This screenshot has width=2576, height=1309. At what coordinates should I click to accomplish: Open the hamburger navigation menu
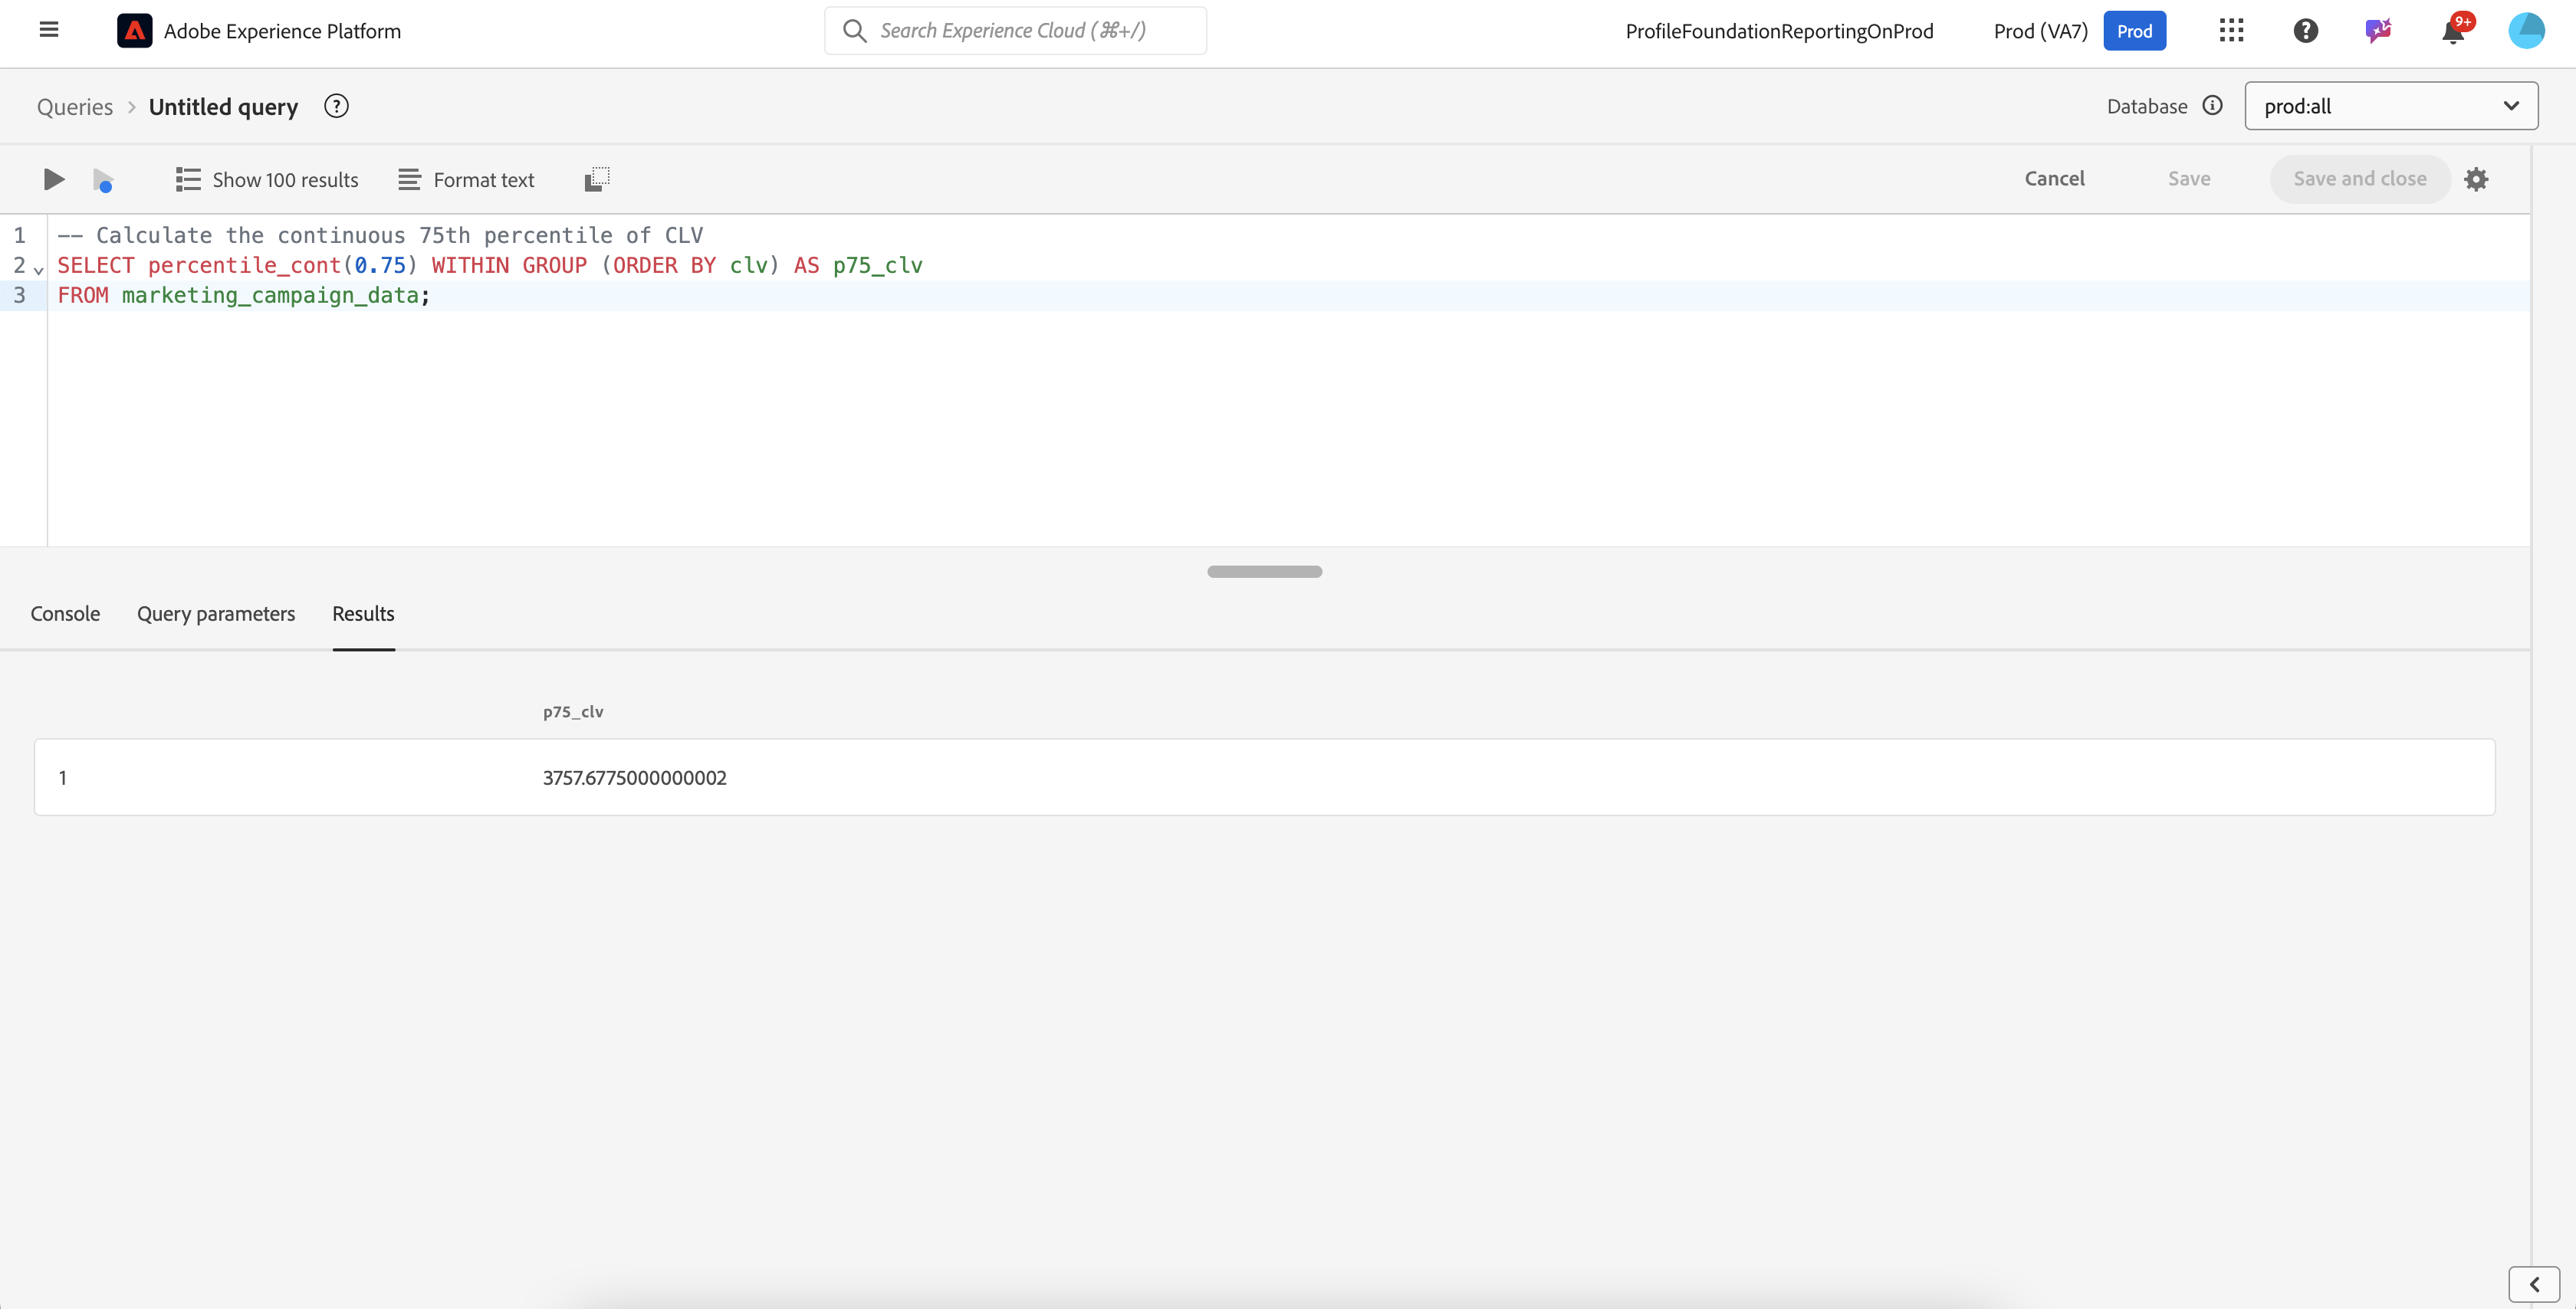point(49,30)
